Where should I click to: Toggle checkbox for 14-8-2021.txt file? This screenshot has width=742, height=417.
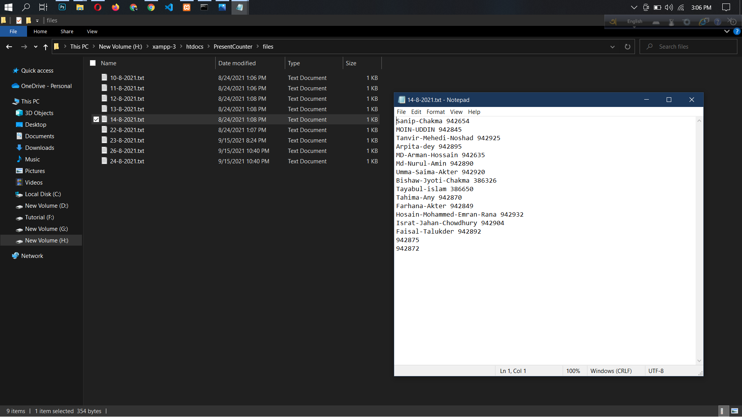(96, 119)
